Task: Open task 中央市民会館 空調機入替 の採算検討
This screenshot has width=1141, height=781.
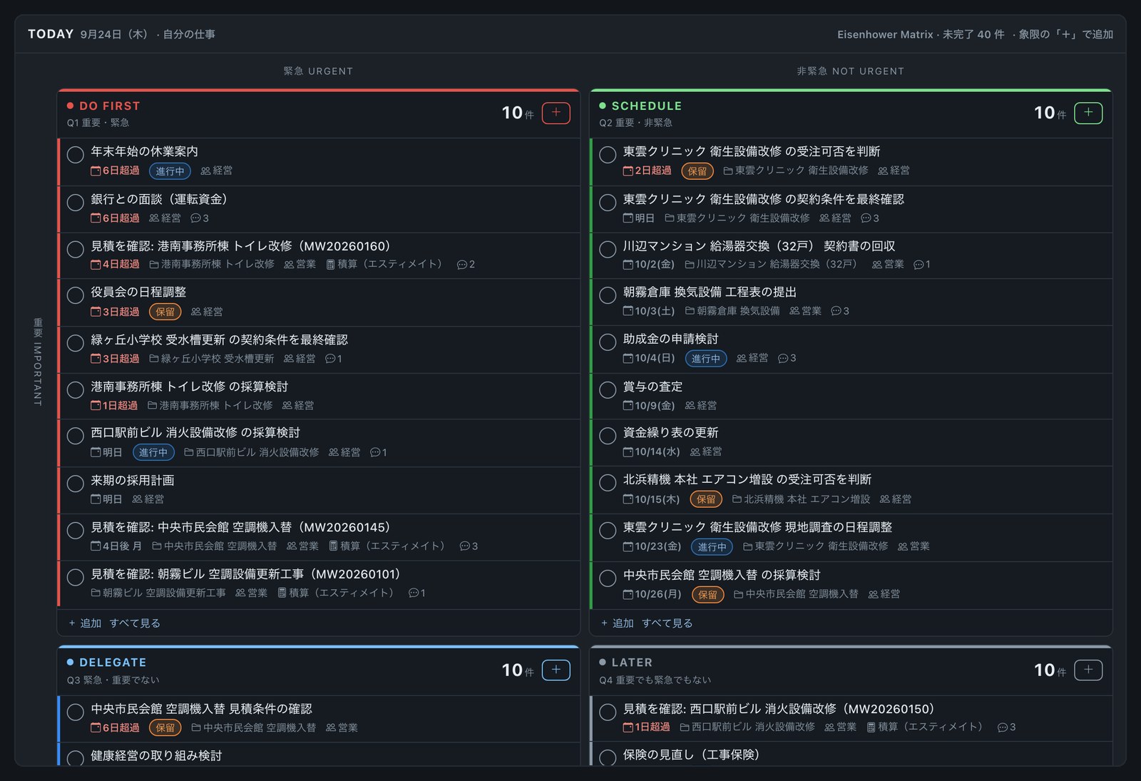Action: 722,575
